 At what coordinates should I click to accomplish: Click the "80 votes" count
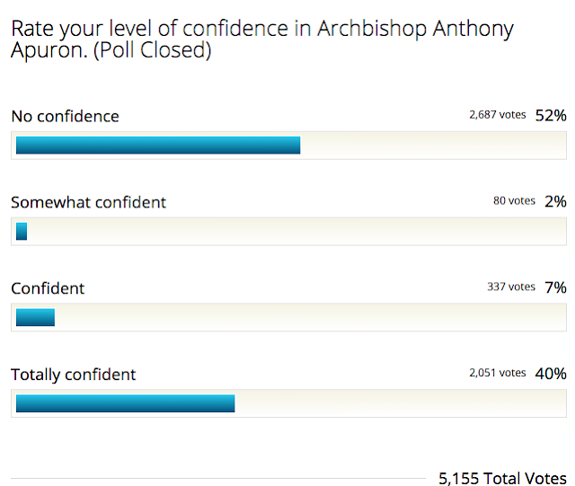point(514,201)
